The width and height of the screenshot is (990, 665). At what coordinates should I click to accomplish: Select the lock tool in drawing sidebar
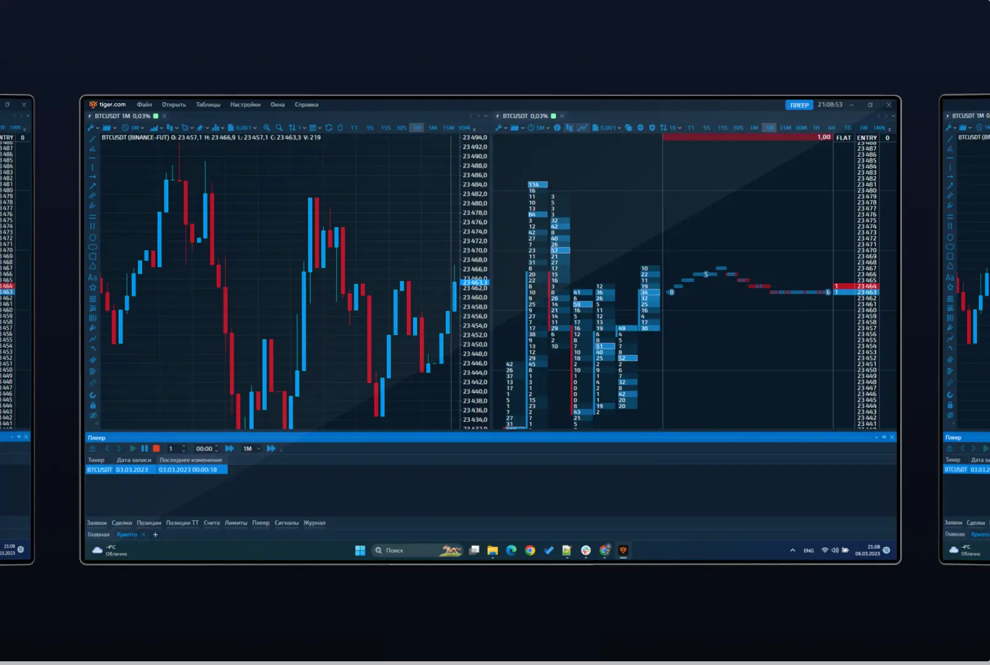93,405
